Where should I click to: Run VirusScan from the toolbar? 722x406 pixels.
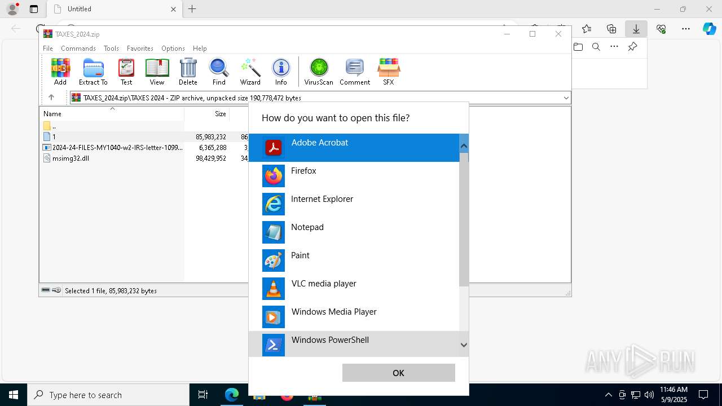(x=319, y=72)
